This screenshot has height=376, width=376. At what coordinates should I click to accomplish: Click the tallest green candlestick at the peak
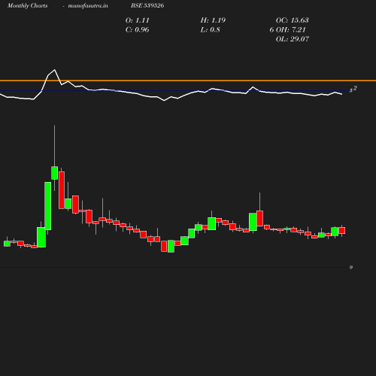tap(48, 206)
